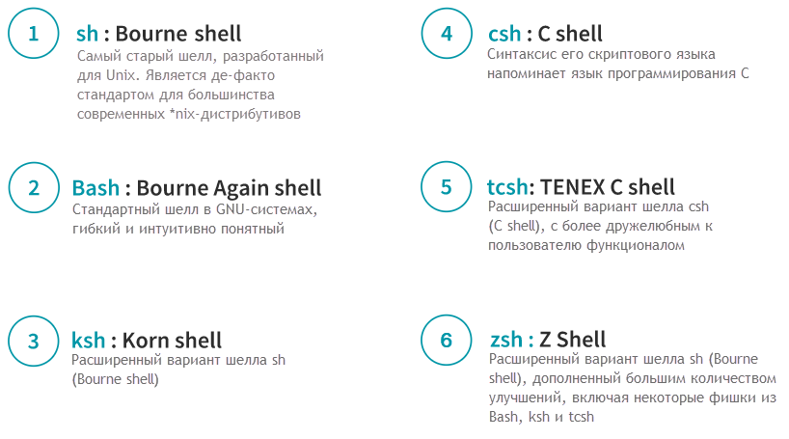The image size is (789, 439).
Task: Click the circled number 6 icon
Action: point(447,341)
